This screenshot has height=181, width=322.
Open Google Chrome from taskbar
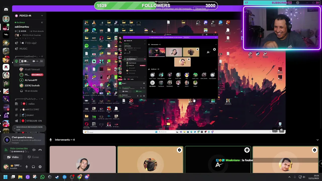click(x=79, y=177)
